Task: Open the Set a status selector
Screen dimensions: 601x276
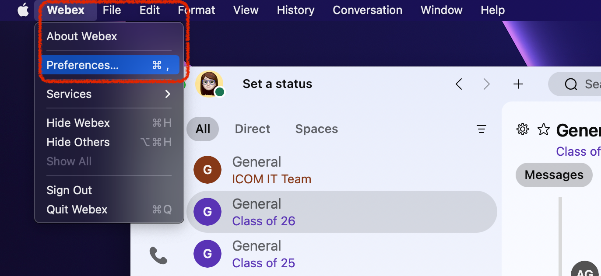Action: click(277, 84)
